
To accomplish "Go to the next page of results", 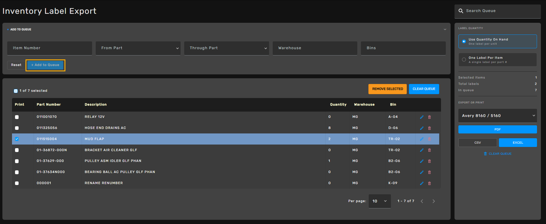I will [433, 201].
